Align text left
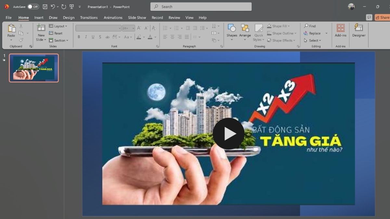The image size is (390, 219). (165, 37)
